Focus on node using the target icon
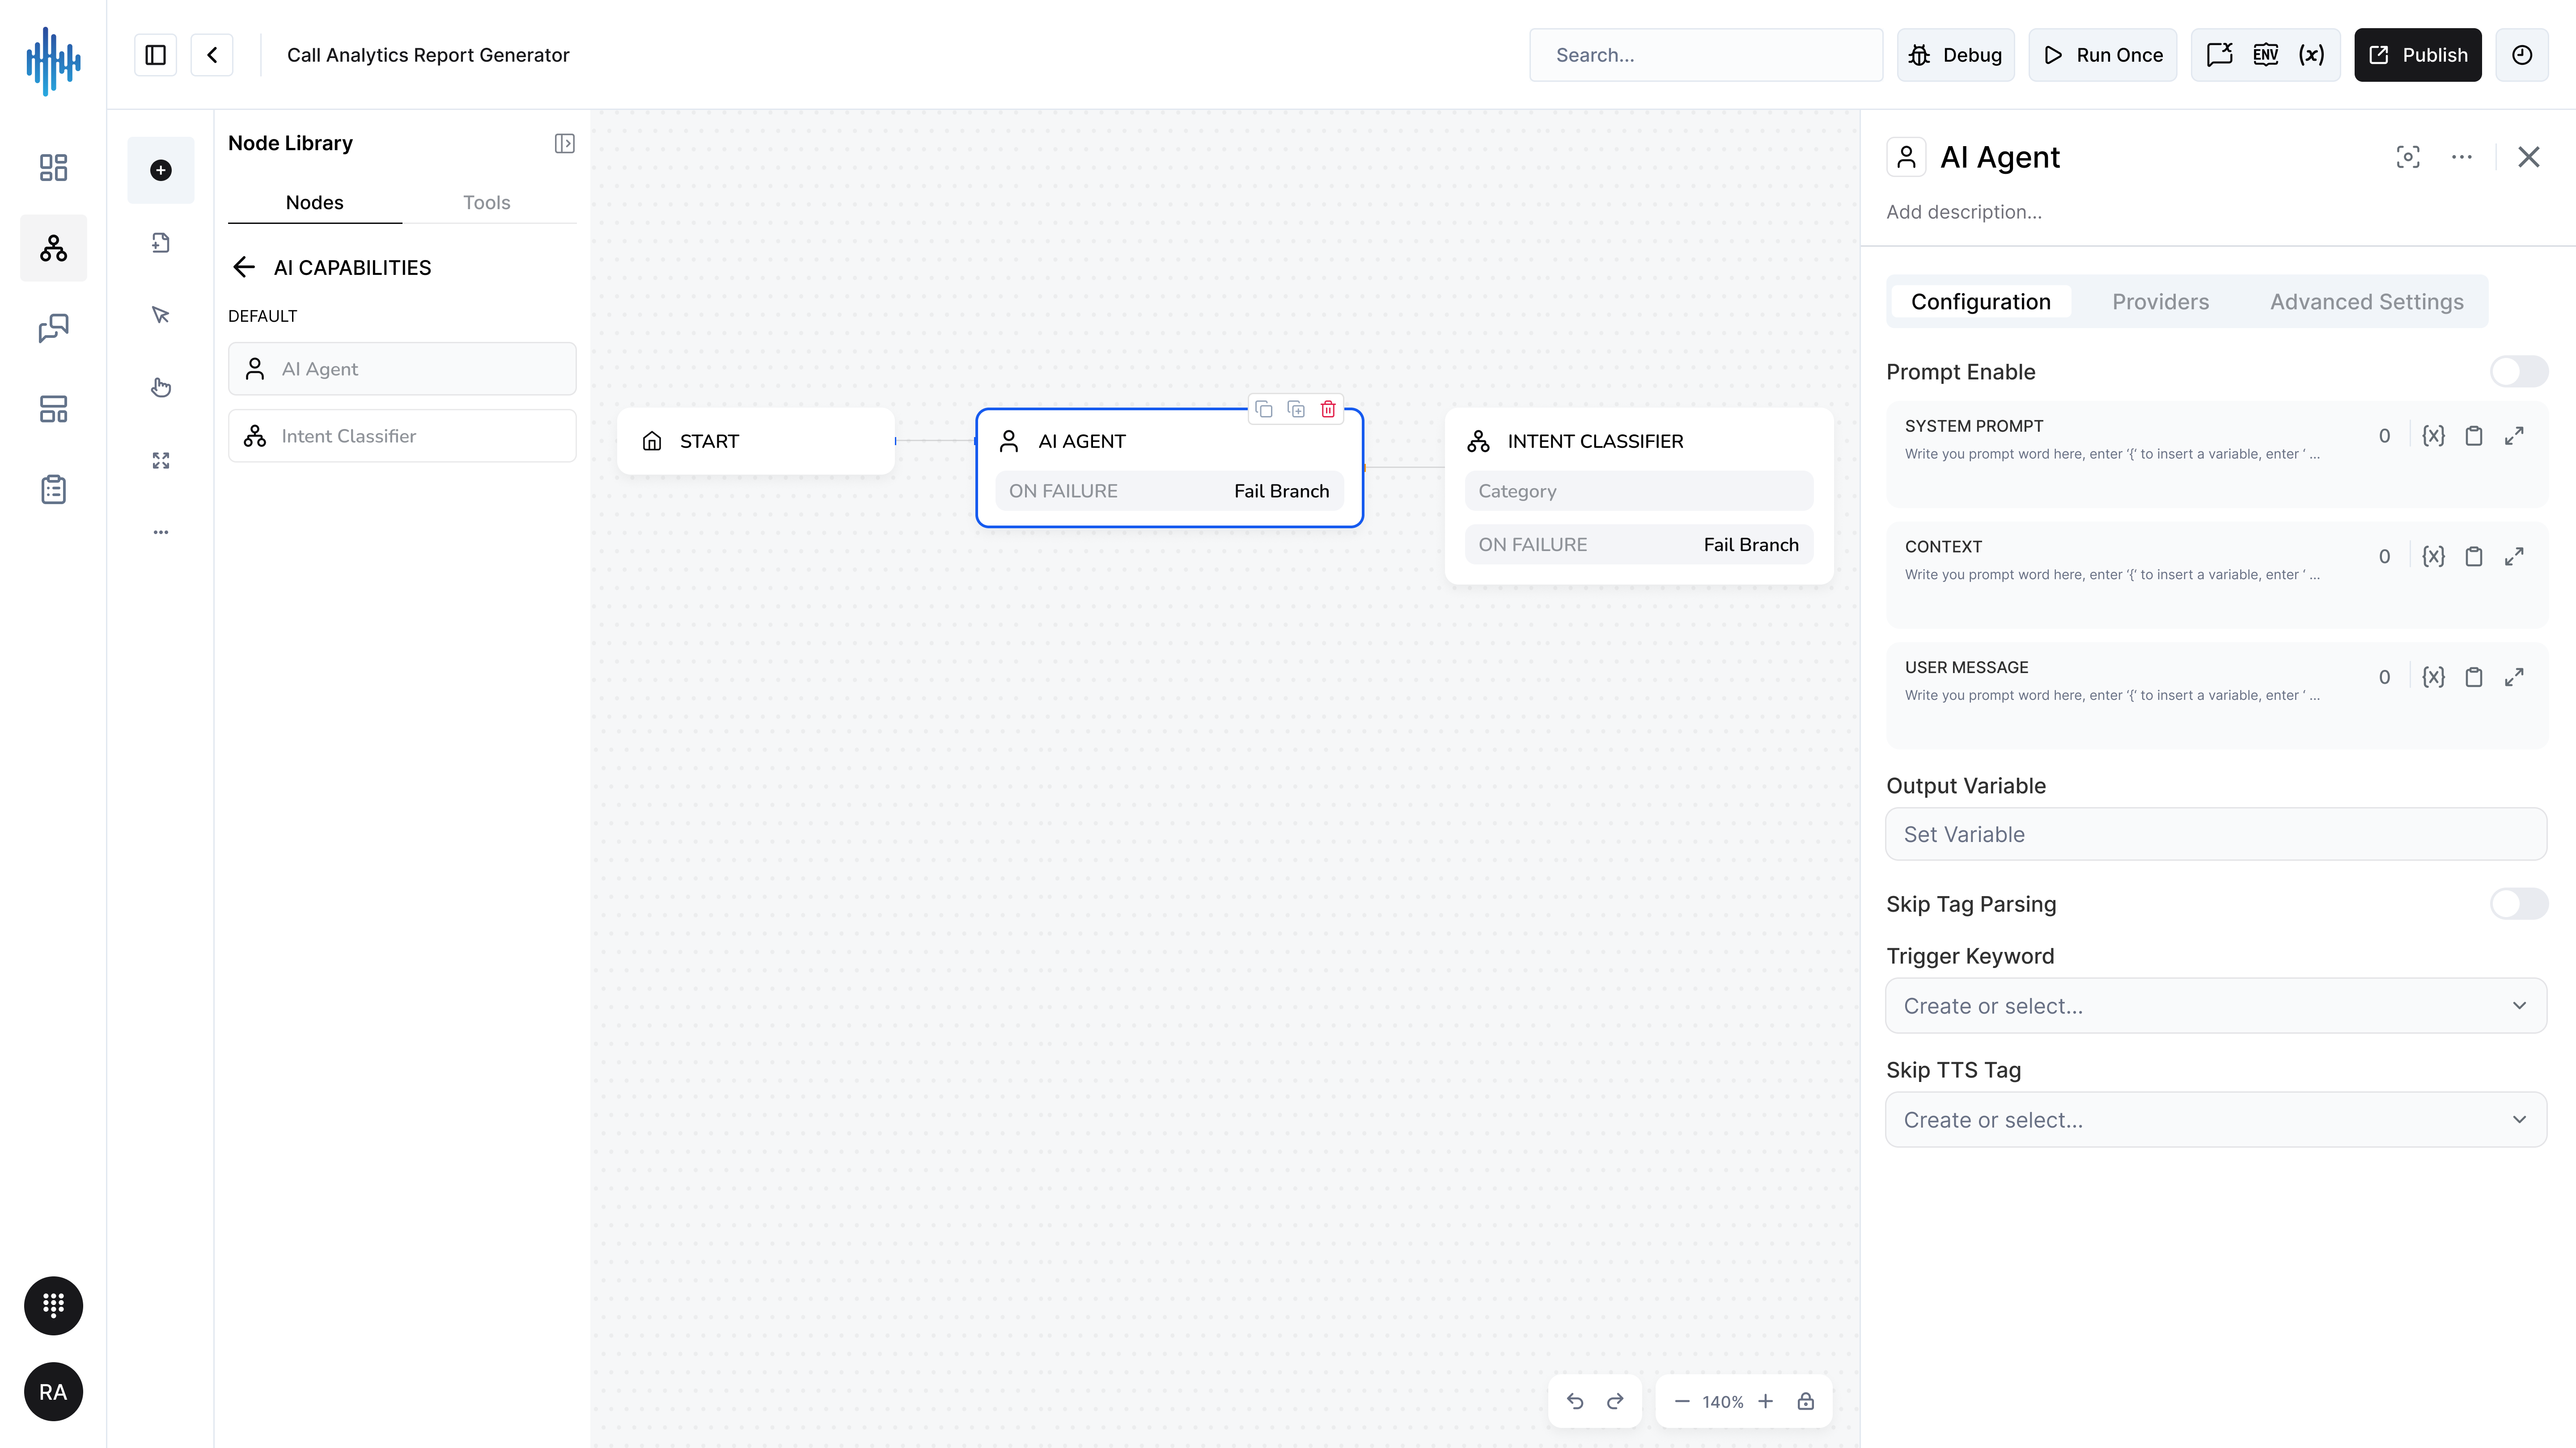Screen dimensions: 2576x1448 2408,157
